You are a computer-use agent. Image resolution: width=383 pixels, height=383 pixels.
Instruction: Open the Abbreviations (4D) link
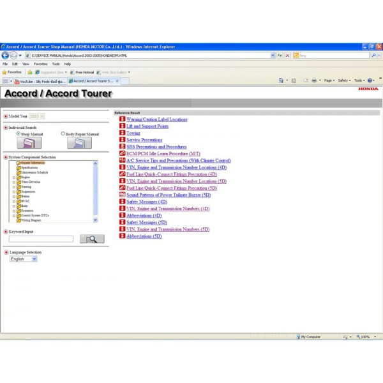click(144, 216)
